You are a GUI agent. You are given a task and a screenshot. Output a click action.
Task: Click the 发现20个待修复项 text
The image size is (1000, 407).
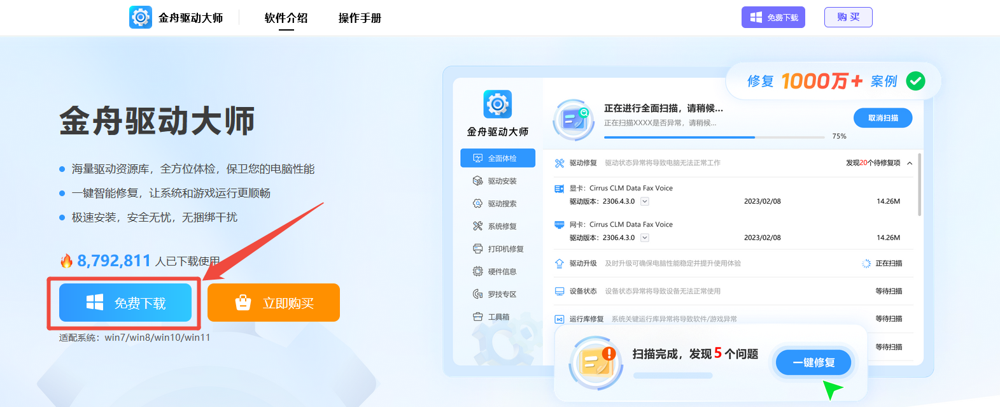pos(873,163)
